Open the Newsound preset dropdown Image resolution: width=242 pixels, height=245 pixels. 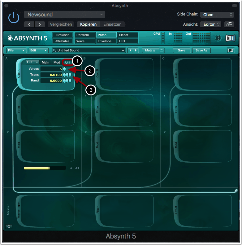point(65,15)
